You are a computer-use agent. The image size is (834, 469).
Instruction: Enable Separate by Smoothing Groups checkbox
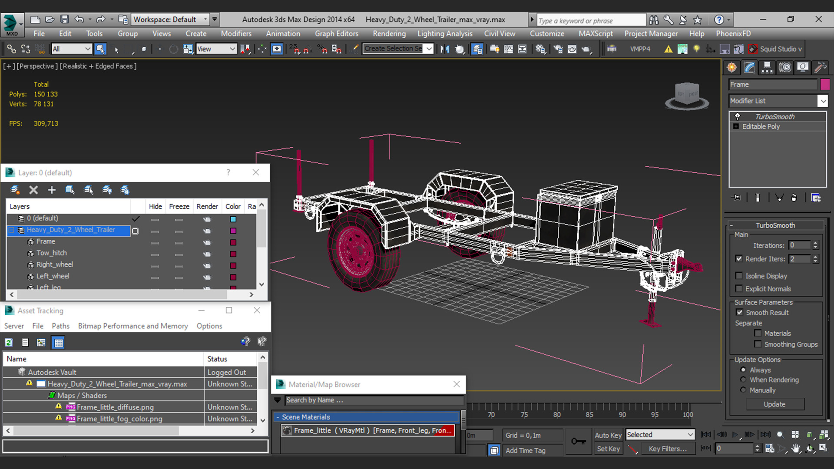click(758, 344)
